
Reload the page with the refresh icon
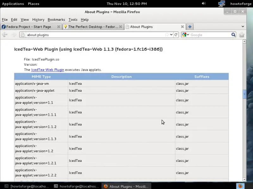176,35
